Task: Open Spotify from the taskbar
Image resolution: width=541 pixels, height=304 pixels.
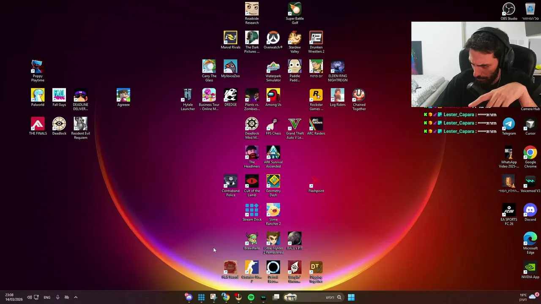Action: point(251,297)
